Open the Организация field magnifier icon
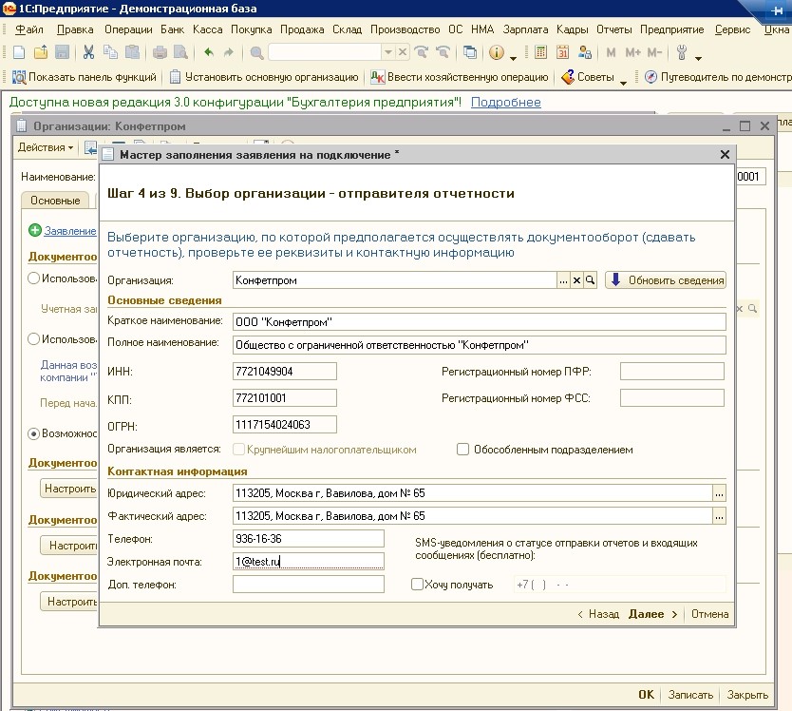 [590, 280]
